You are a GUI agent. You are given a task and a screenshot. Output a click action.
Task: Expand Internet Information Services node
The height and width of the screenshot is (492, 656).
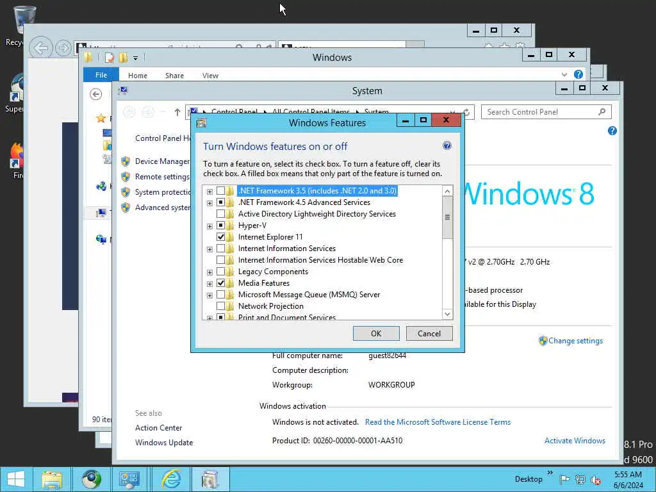click(x=209, y=249)
